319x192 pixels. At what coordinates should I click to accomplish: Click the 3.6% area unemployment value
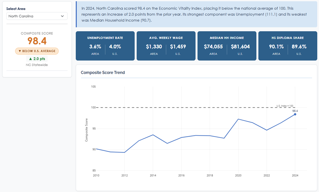pos(95,47)
